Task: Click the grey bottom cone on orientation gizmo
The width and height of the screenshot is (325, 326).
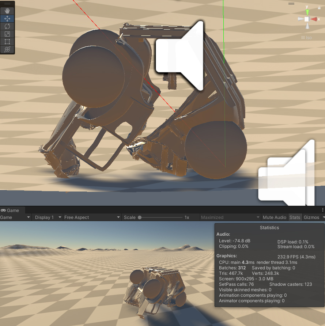Action: (307, 26)
